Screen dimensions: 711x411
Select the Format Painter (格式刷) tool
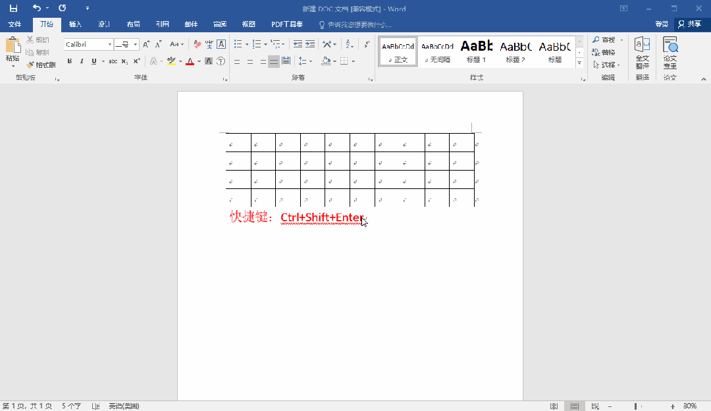39,64
